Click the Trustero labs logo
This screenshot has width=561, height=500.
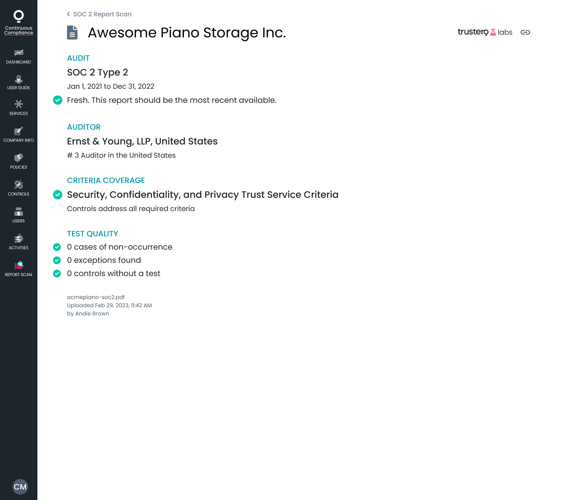coord(485,32)
